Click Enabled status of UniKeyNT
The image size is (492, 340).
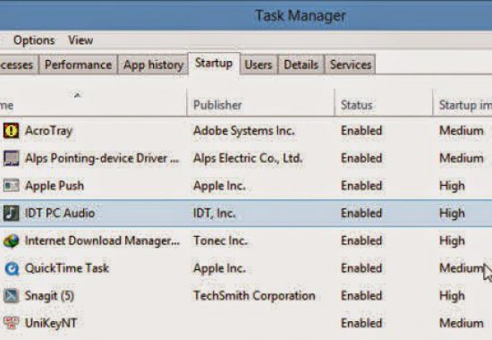pos(361,323)
